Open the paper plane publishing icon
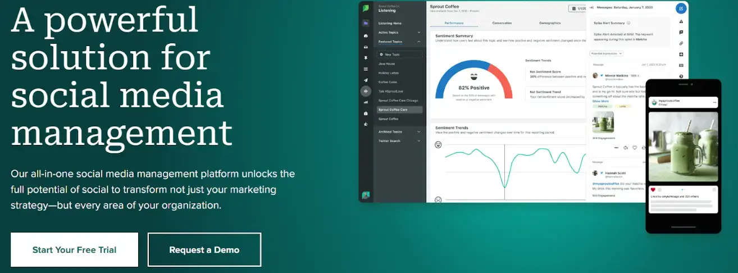738x273 pixels. pyautogui.click(x=366, y=80)
